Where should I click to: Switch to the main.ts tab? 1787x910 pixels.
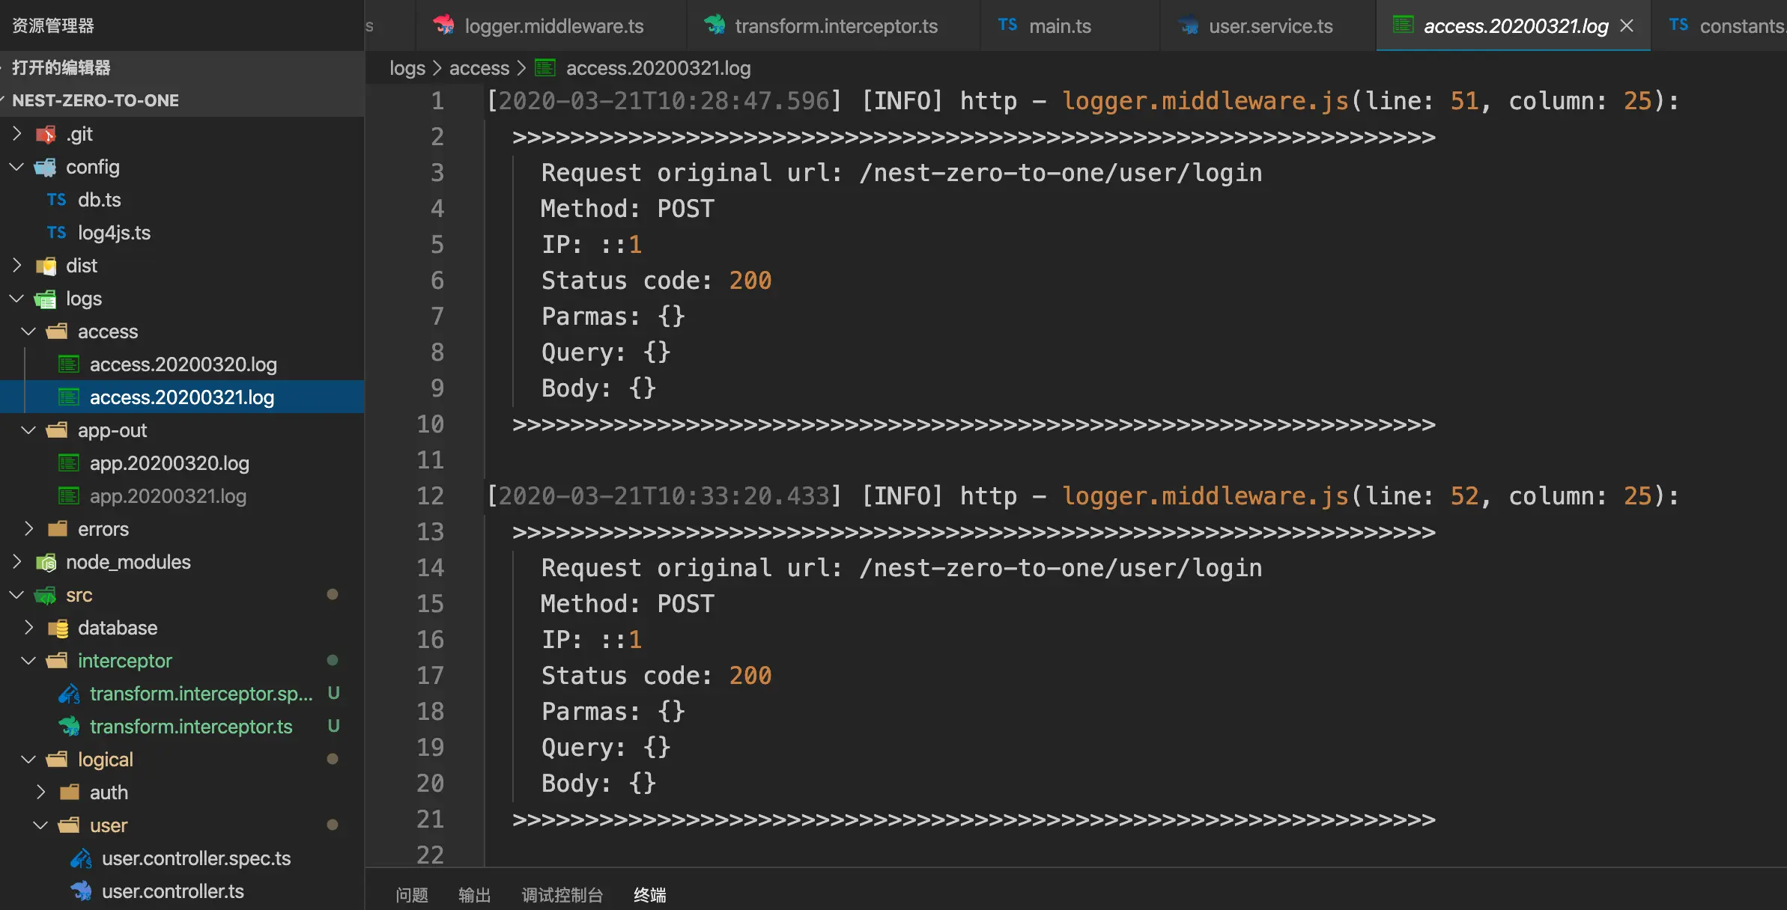click(1059, 26)
